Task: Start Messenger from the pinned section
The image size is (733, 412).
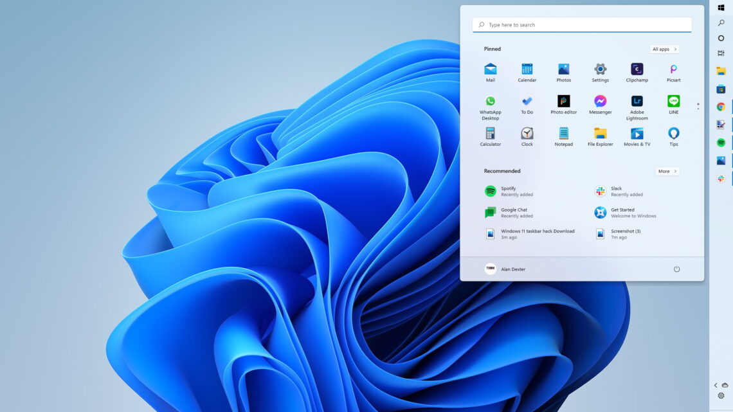Action: point(600,102)
